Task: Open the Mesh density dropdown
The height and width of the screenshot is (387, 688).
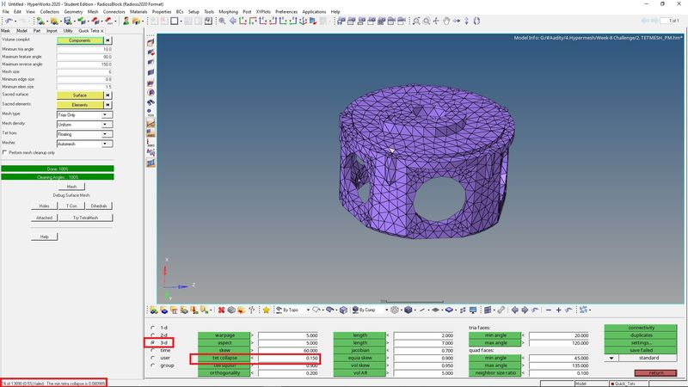Action: [x=105, y=125]
